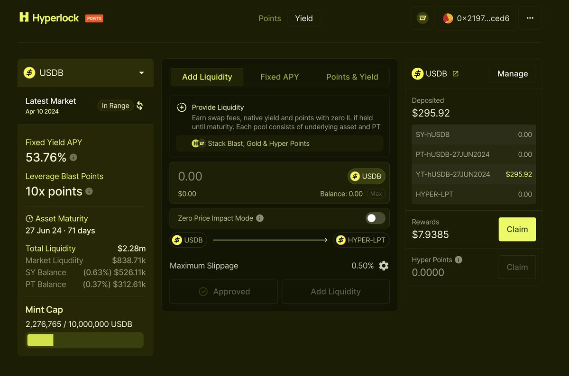The height and width of the screenshot is (376, 569).
Task: Expand the USDB market dropdown arrow
Action: (141, 73)
